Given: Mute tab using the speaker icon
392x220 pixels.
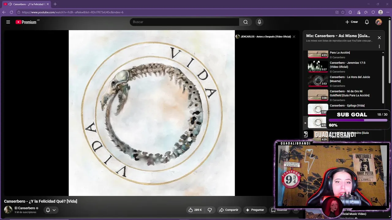Looking at the screenshot, I should (10, 4).
